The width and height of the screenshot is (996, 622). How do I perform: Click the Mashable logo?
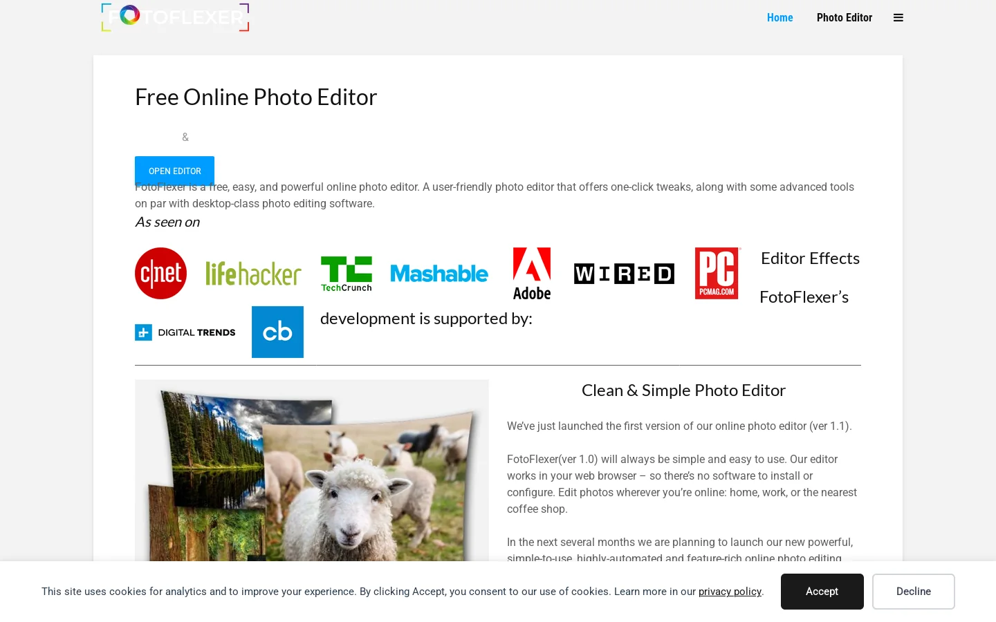(x=439, y=274)
